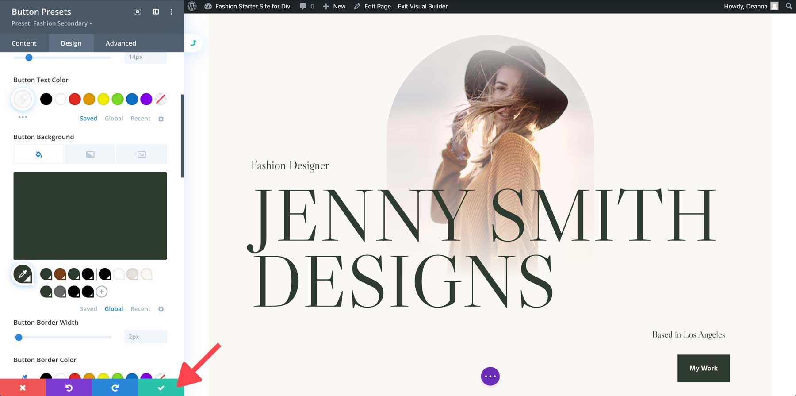Switch to the Advanced tab

click(121, 43)
